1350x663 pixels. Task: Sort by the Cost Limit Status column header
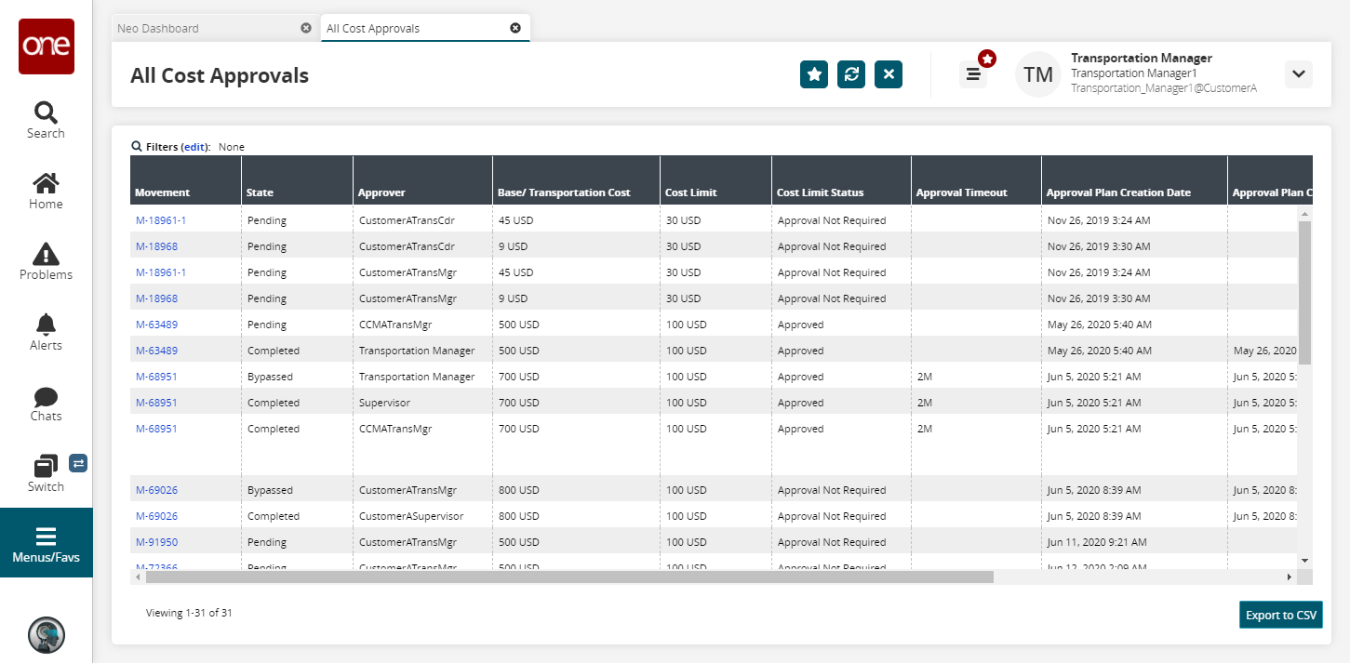tap(820, 192)
